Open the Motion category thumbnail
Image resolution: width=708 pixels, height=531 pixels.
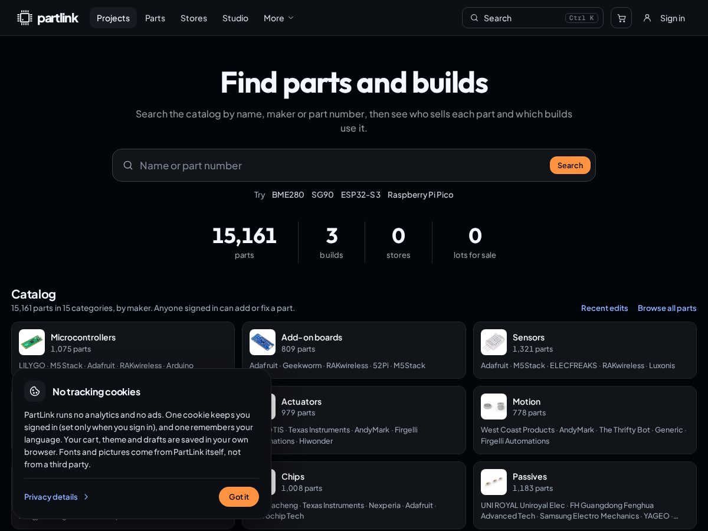tap(494, 407)
